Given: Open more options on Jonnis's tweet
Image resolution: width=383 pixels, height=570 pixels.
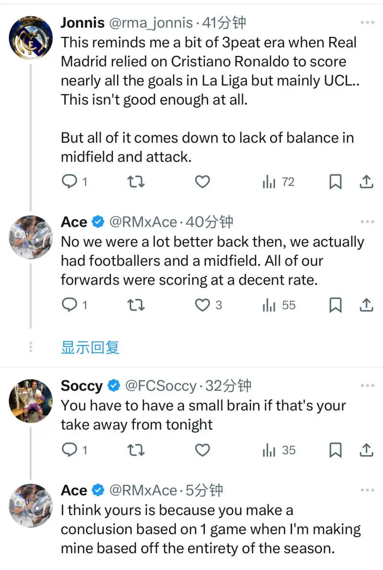Looking at the screenshot, I should [367, 22].
